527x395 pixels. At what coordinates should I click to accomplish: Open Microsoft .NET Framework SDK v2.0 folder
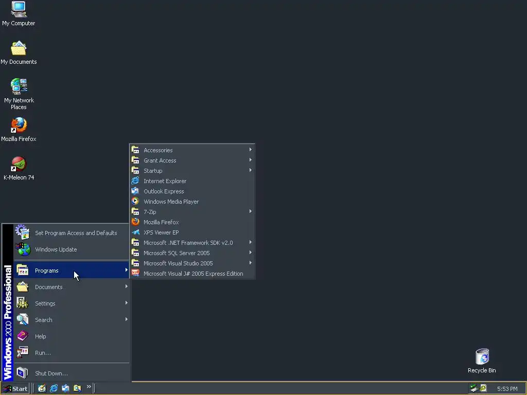click(192, 243)
